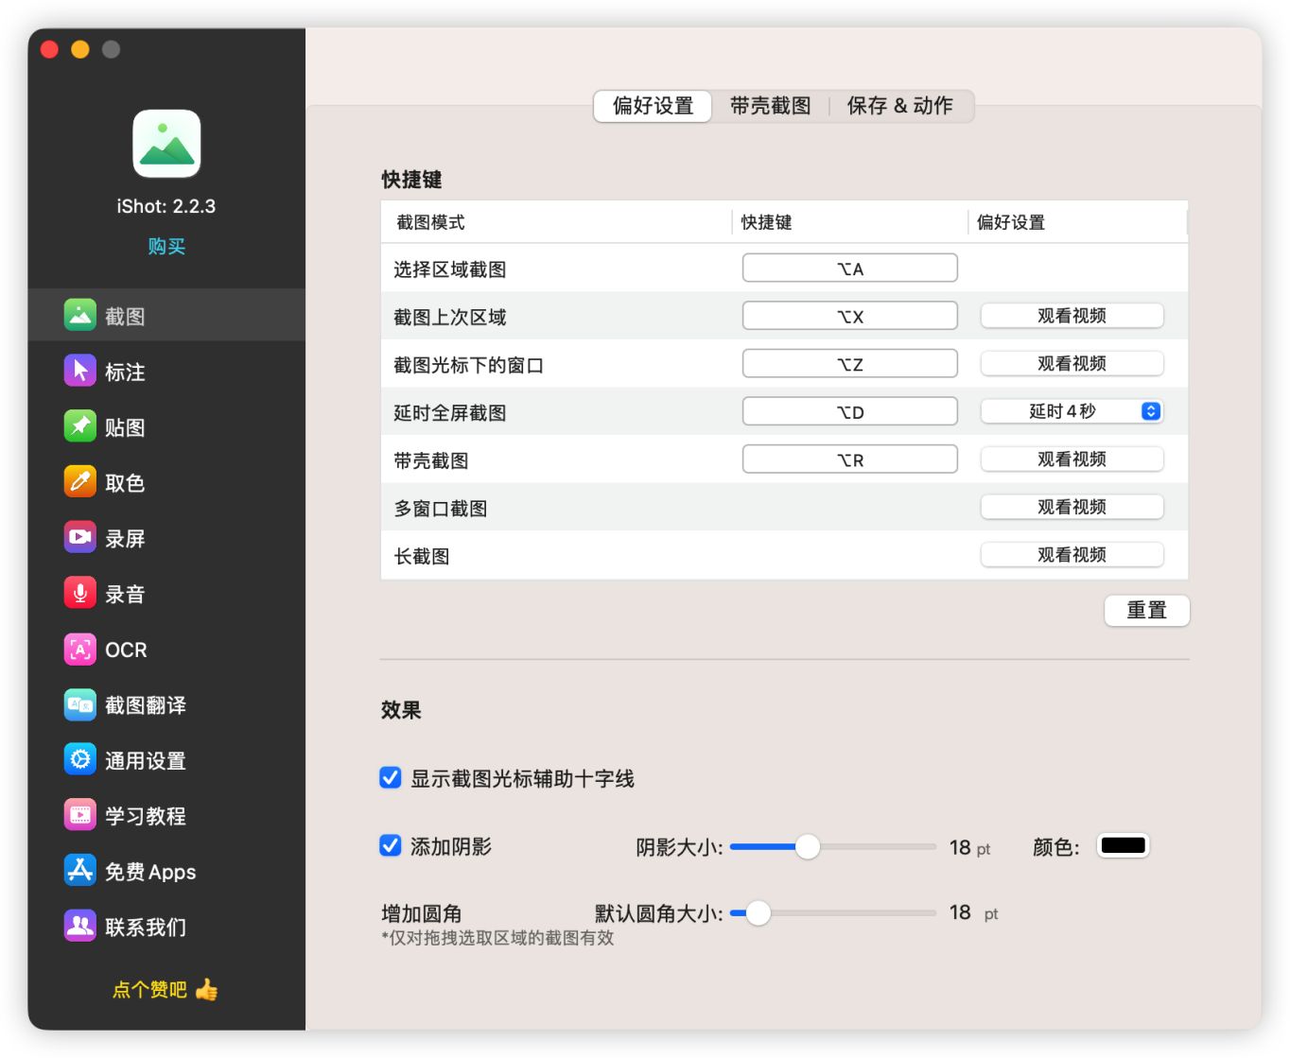The height and width of the screenshot is (1058, 1290).
Task: Click the 快捷键 field for 选择区域截图
Action: coord(848,268)
